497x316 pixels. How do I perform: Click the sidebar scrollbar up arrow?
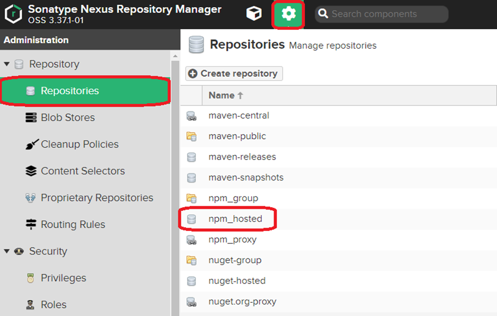pos(175,56)
